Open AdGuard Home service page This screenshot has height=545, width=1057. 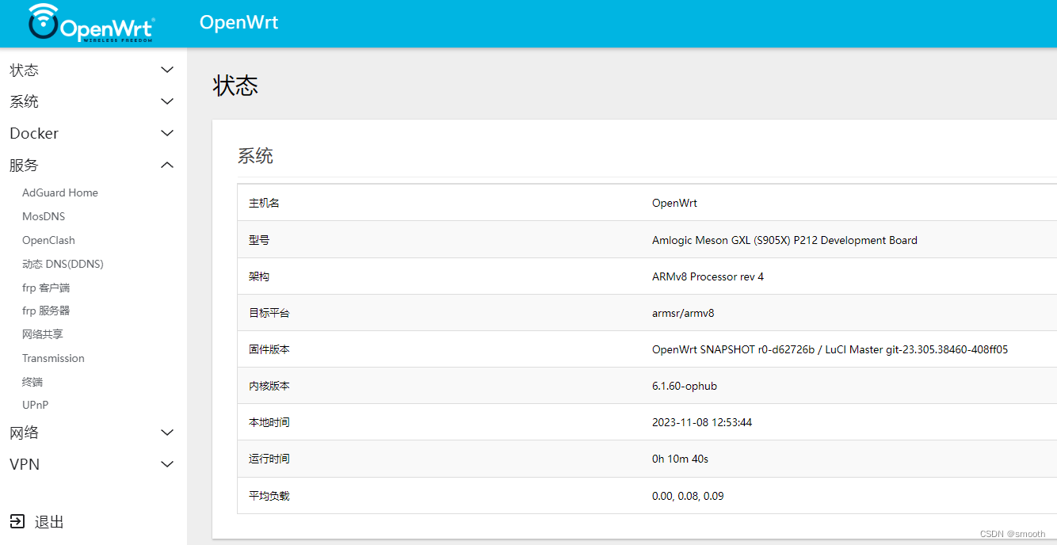60,192
